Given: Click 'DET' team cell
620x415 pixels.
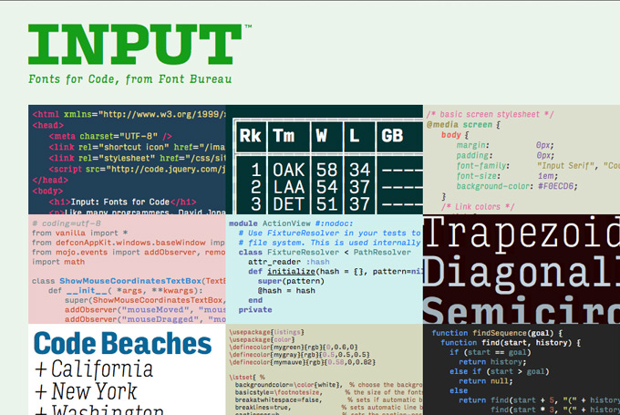Looking at the screenshot, I should click(x=289, y=204).
